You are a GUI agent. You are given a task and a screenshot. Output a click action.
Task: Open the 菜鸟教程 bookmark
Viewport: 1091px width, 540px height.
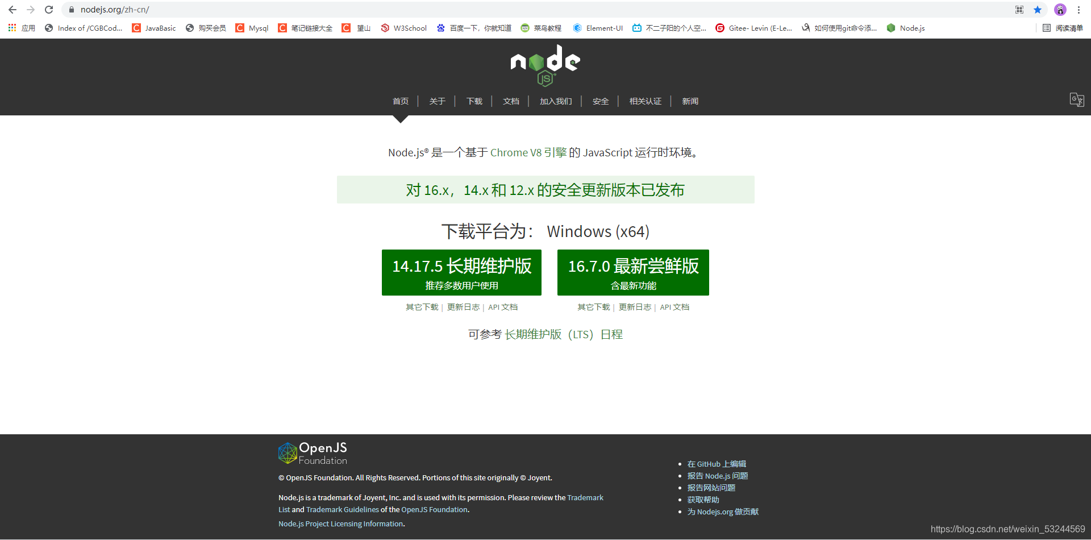[541, 28]
